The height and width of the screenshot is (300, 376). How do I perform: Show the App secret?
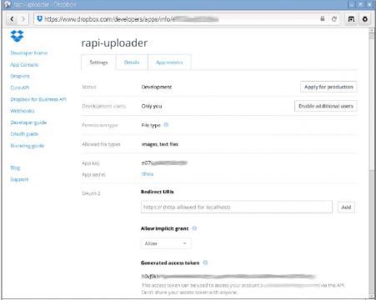(x=148, y=174)
